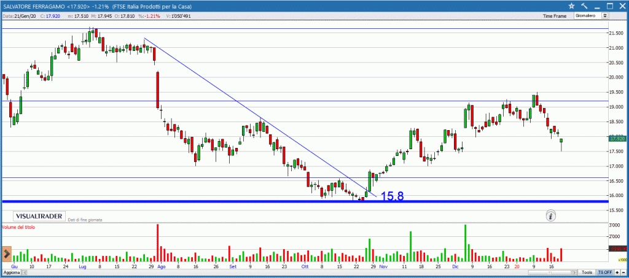This screenshot has width=629, height=278.
Task: Click the current price tag 17.920 on axis
Action: 618,139
